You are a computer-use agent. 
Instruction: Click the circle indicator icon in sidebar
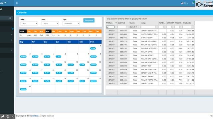(13, 29)
